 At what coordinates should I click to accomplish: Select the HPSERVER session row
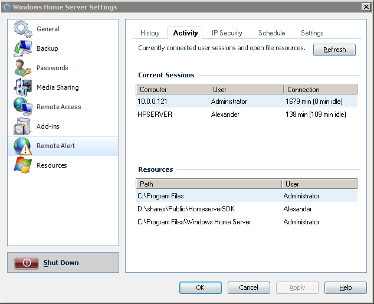[x=247, y=115]
